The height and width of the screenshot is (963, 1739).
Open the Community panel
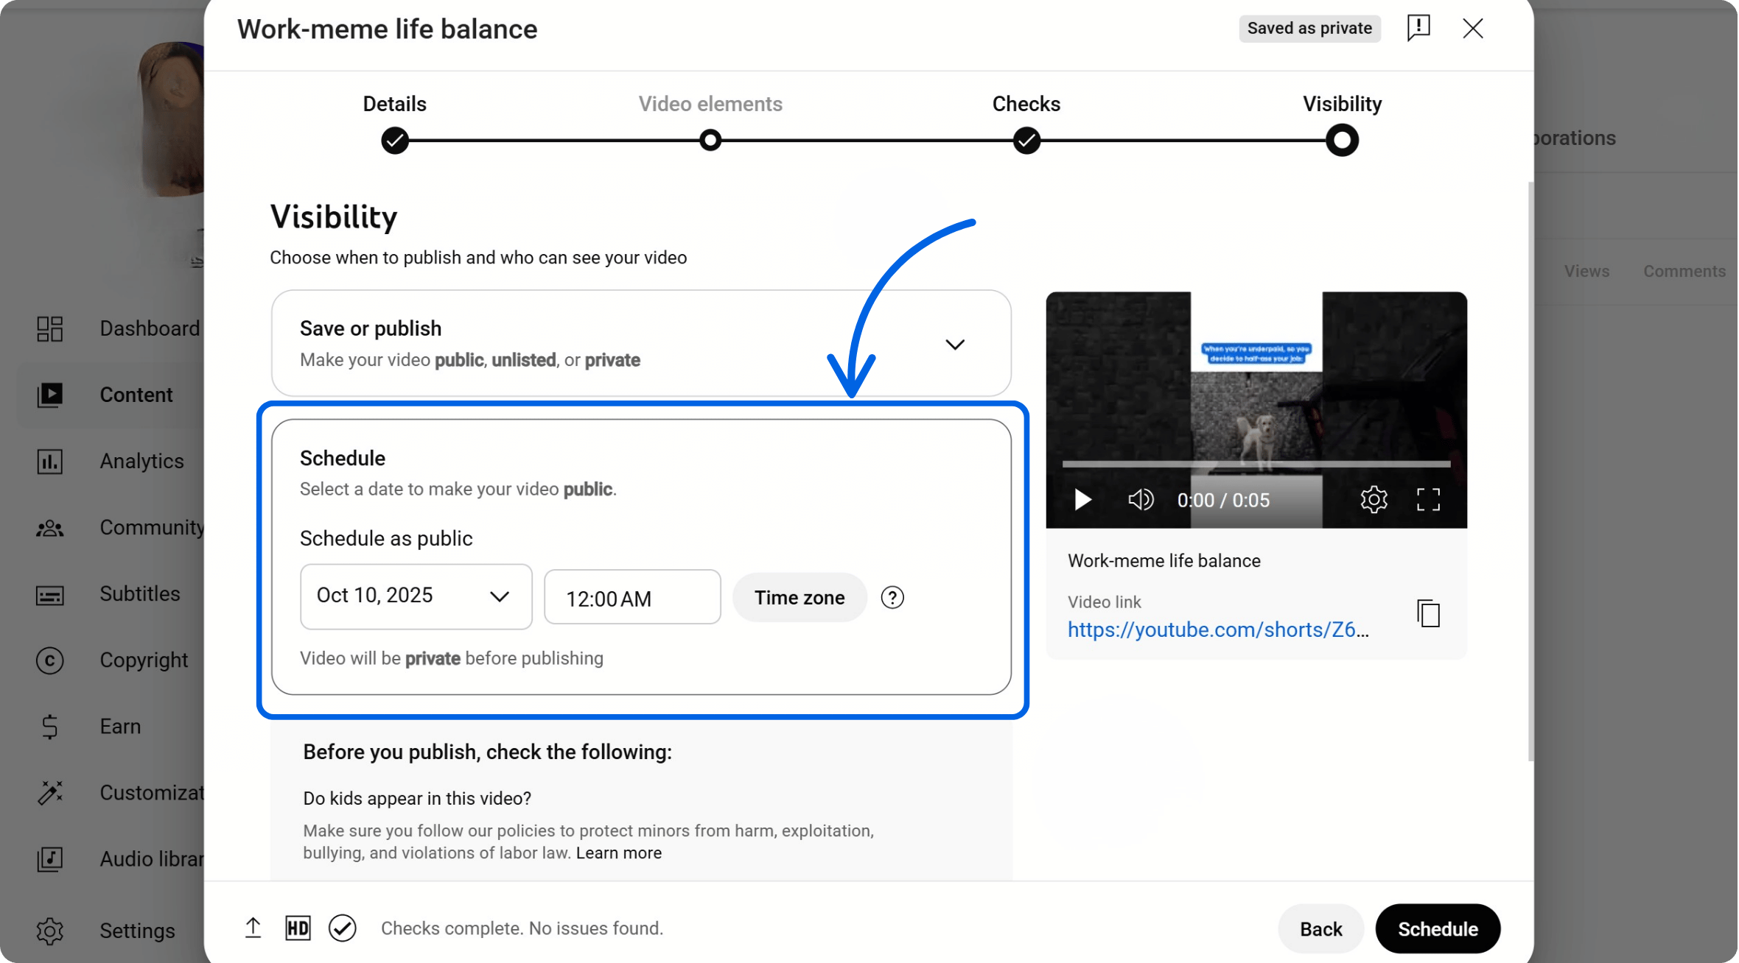(49, 527)
